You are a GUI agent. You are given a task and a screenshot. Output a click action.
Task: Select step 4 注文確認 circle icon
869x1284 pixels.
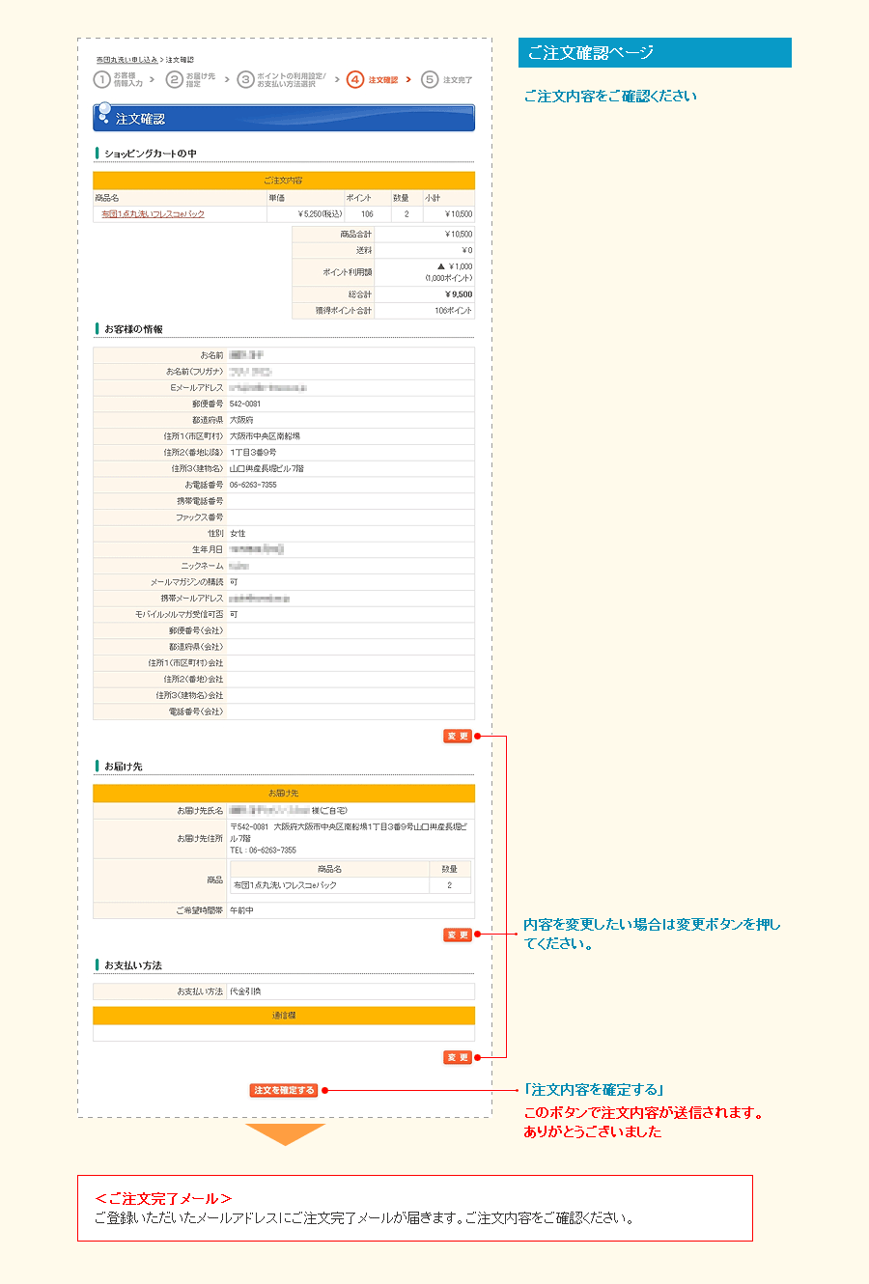[355, 79]
